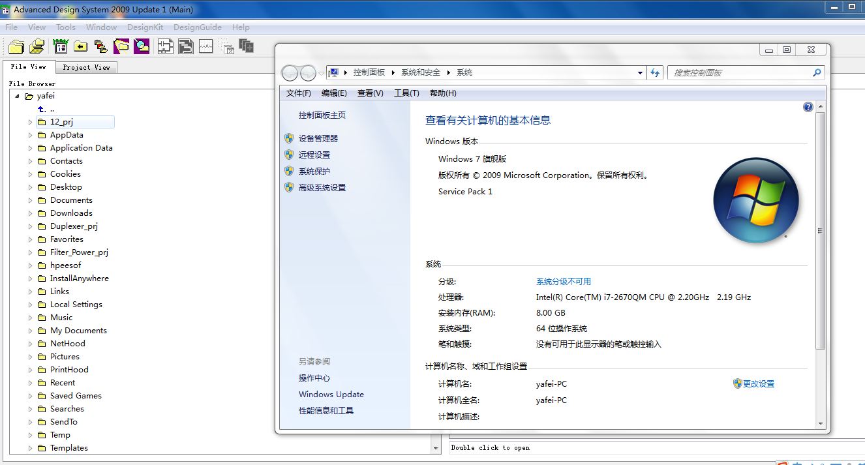This screenshot has width=865, height=465.
Task: Click the Open Project icon in ADS toolbar
Action: [x=37, y=46]
